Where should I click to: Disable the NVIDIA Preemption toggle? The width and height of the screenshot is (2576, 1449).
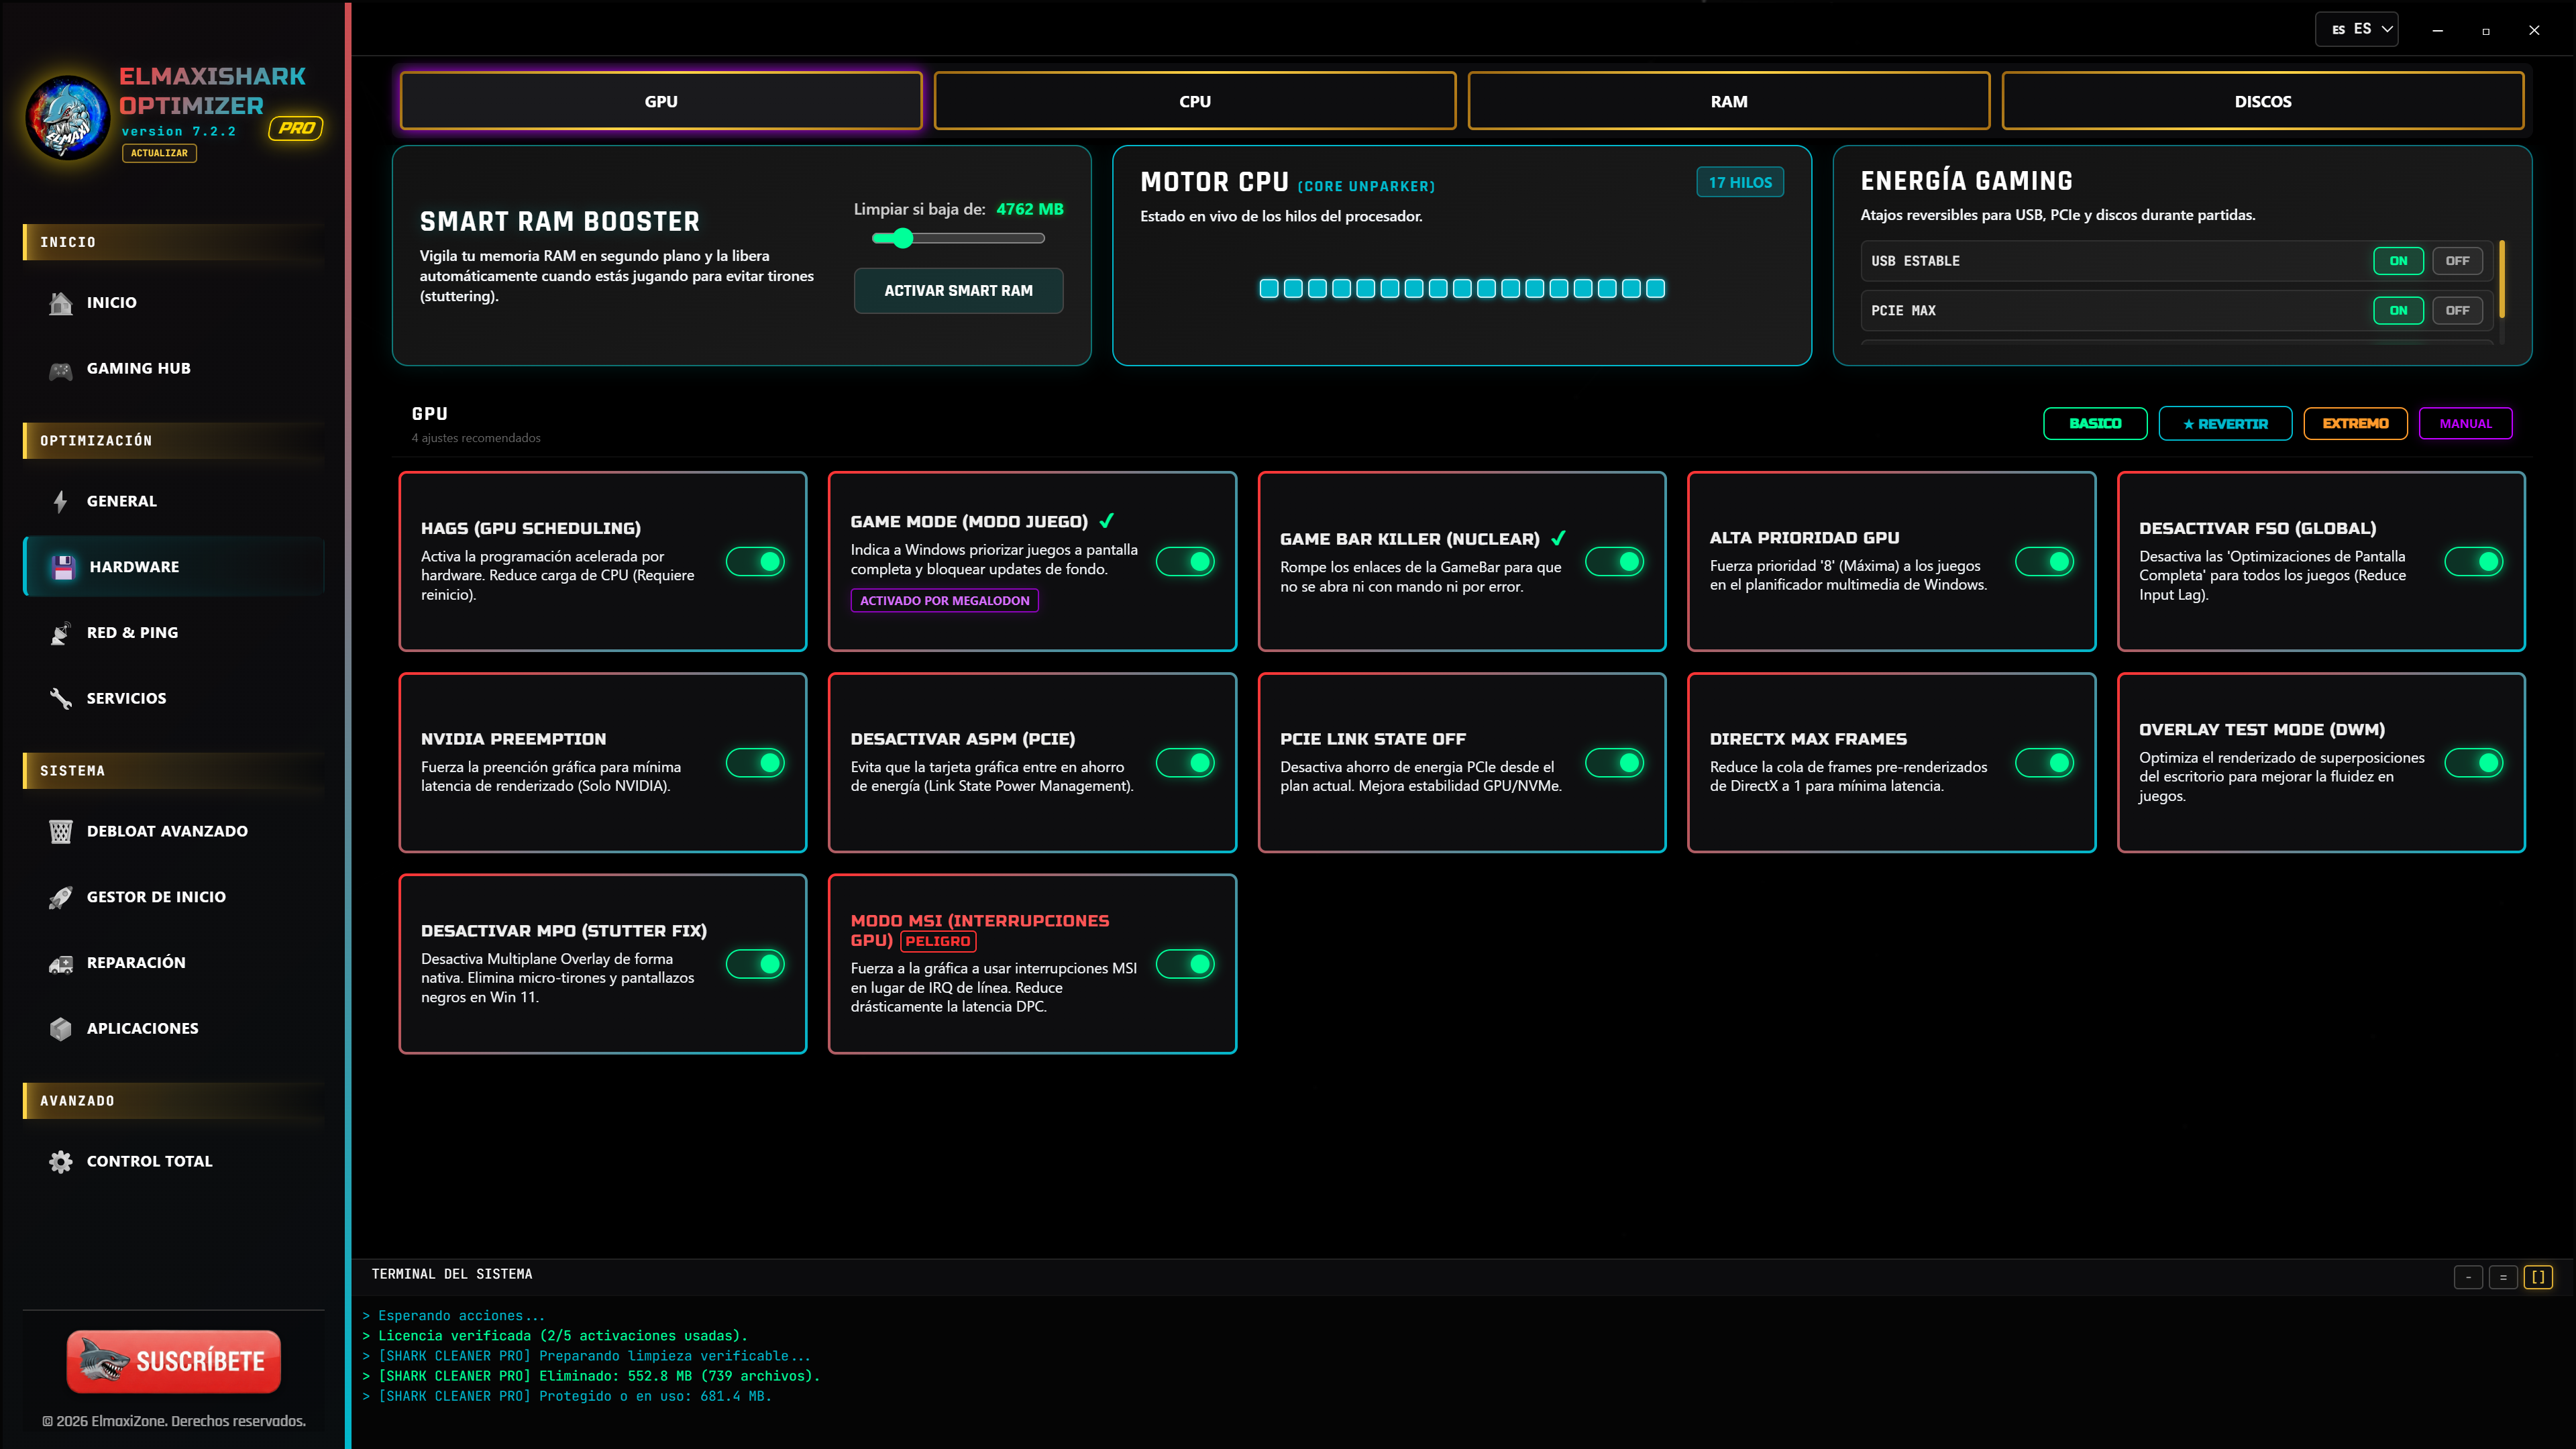[755, 763]
